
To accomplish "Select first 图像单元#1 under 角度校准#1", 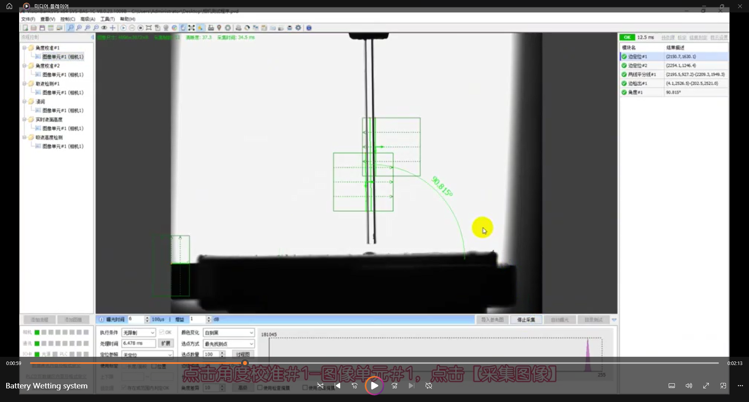I will (63, 56).
